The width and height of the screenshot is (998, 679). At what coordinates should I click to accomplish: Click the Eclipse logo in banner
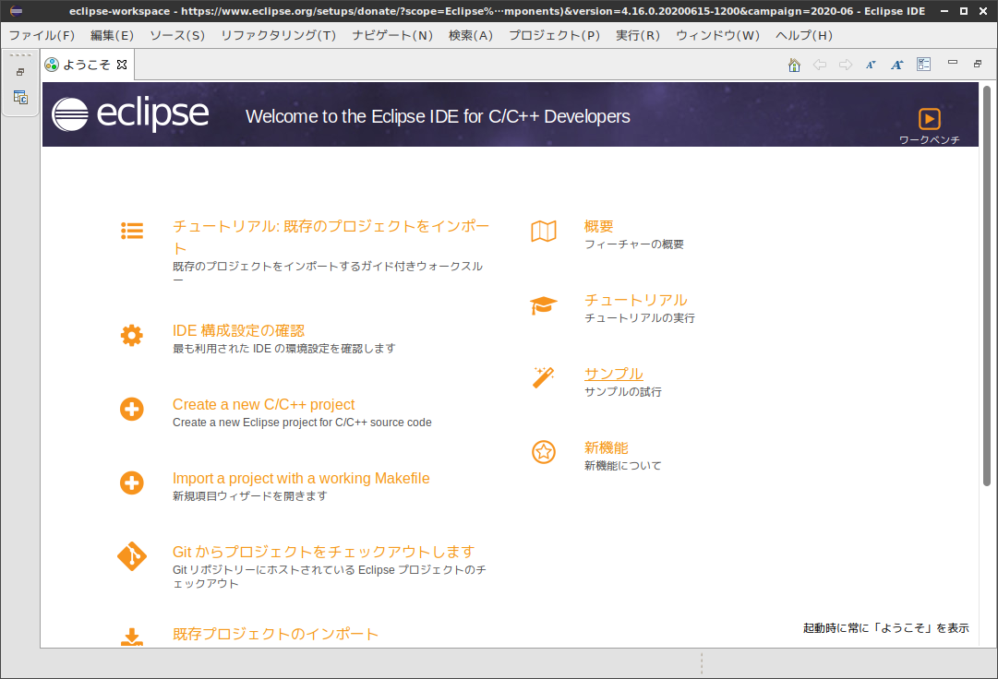(130, 114)
